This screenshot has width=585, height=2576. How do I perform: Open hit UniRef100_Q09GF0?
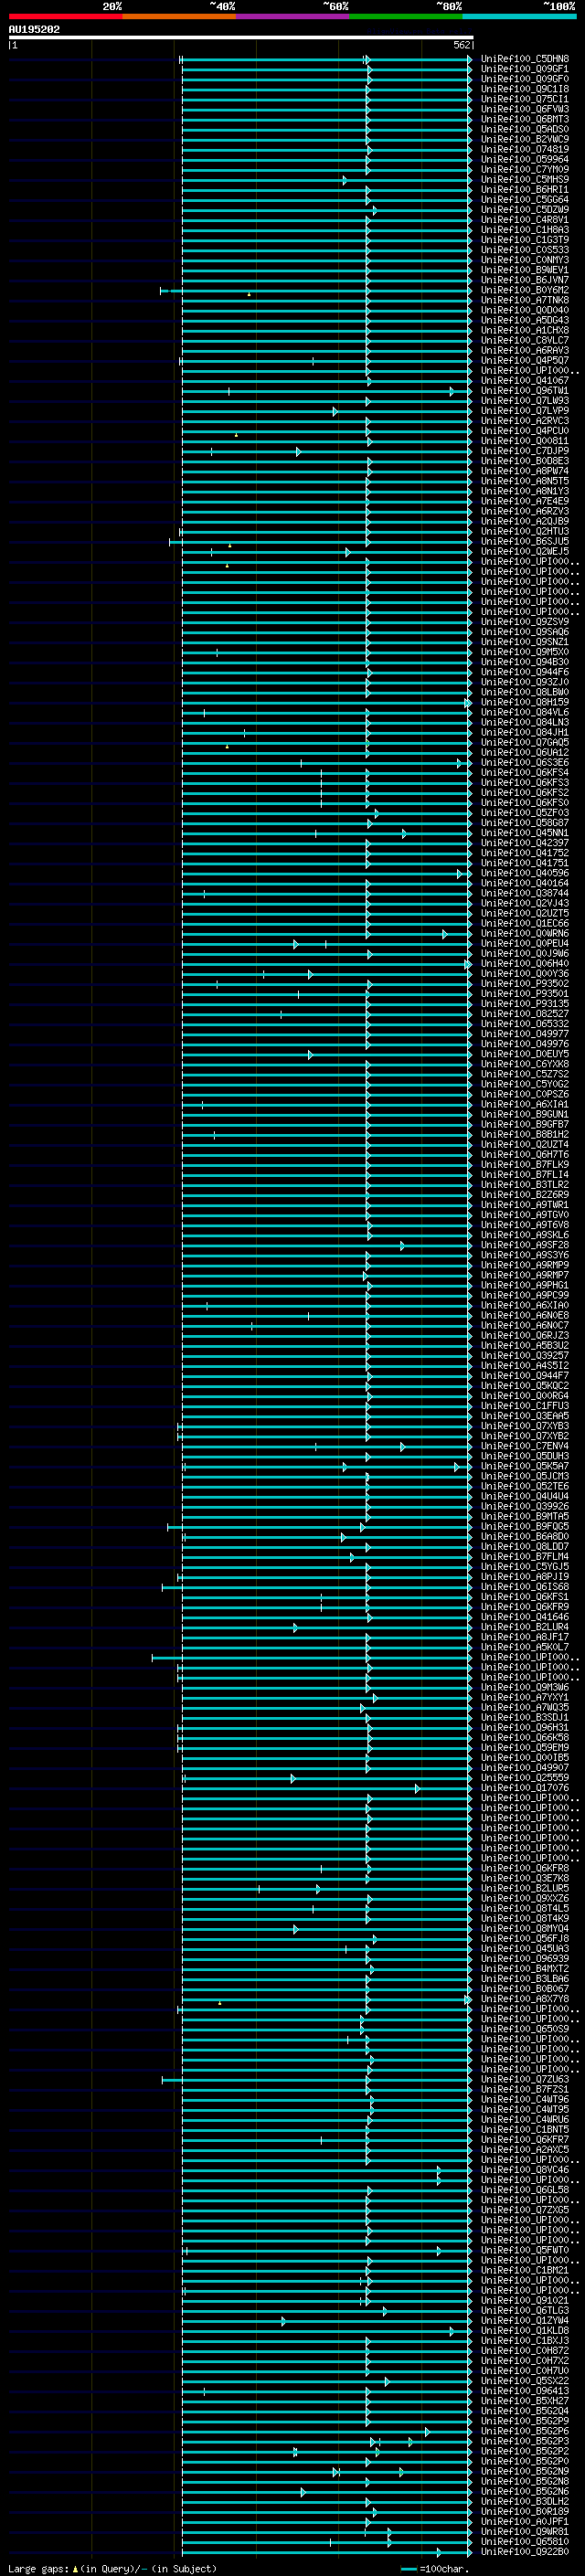pyautogui.click(x=525, y=79)
